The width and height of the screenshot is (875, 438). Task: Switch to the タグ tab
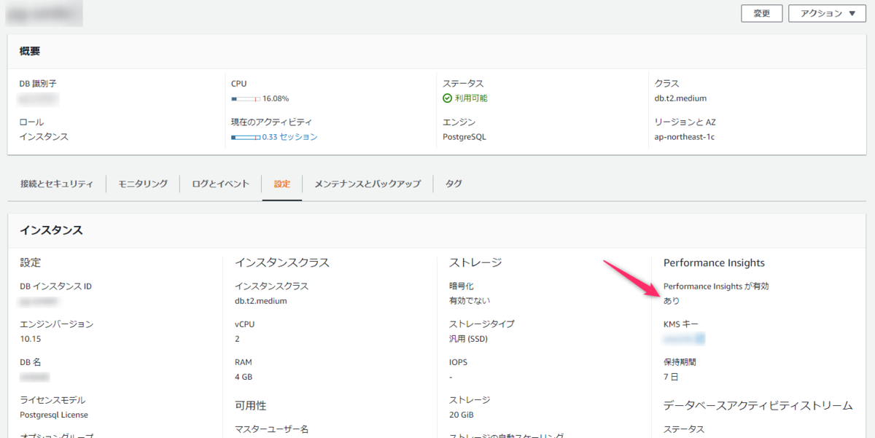[x=453, y=184]
